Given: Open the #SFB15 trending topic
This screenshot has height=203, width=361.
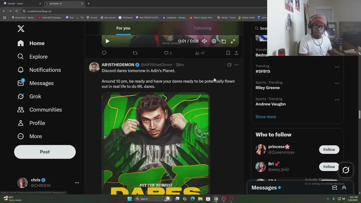Looking at the screenshot, I should [x=263, y=71].
